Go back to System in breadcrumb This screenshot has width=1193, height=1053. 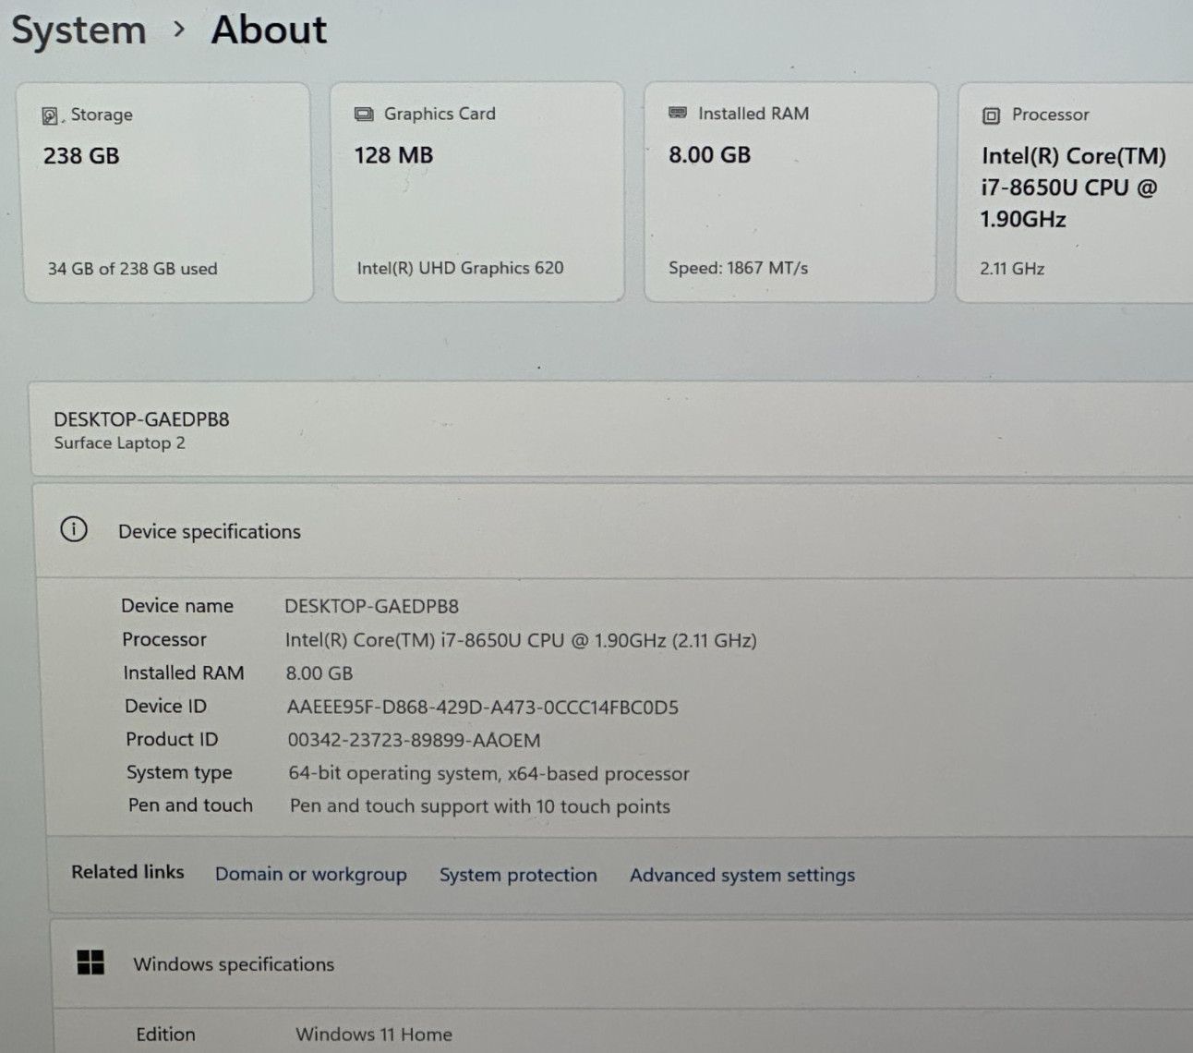point(78,30)
